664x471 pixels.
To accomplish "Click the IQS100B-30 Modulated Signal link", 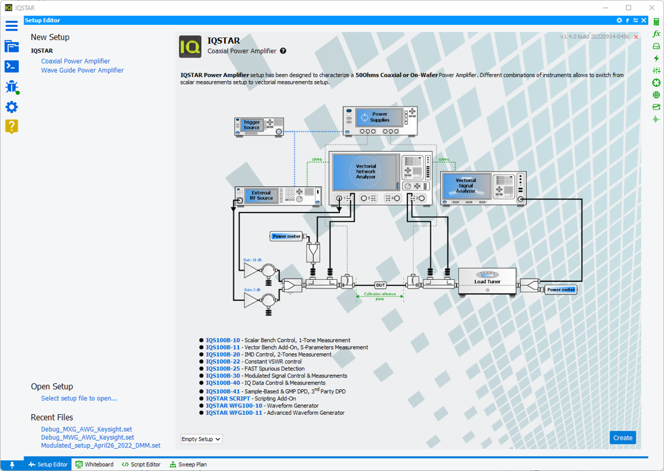I will click(x=223, y=375).
